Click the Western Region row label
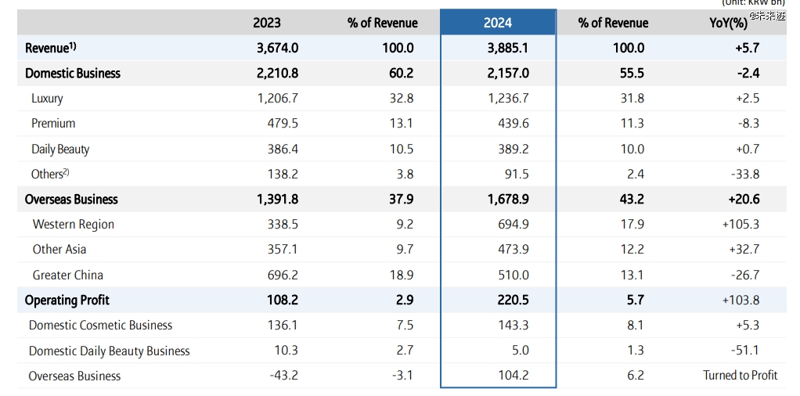800x396 pixels. [x=74, y=225]
